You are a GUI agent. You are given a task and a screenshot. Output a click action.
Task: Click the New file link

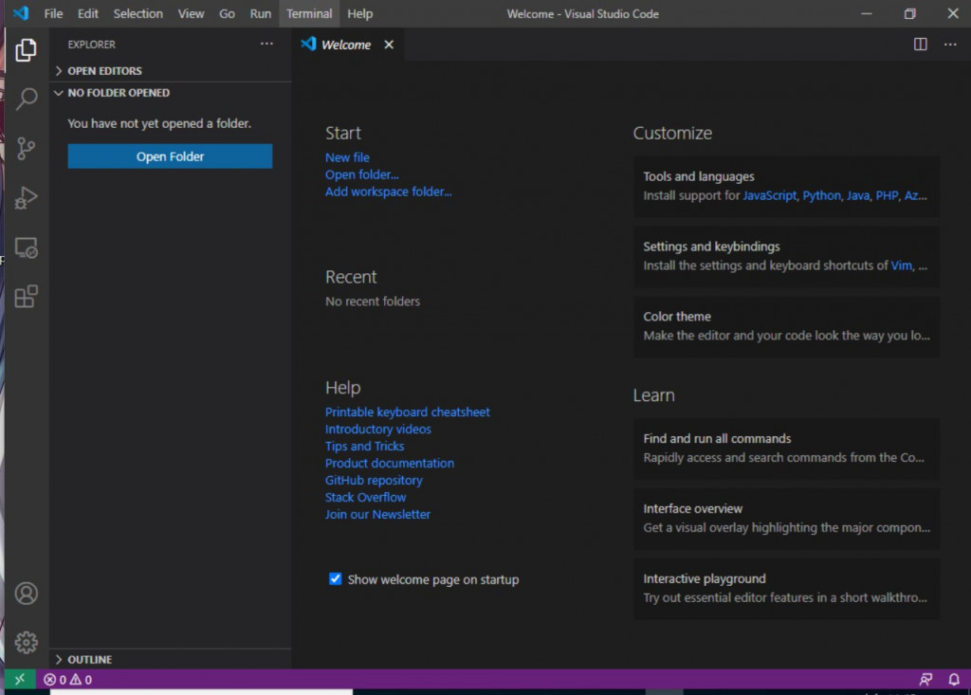tap(347, 157)
